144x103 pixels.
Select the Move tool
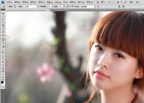point(3,13)
